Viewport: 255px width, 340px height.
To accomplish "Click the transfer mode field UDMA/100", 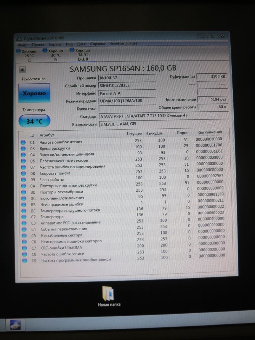I will point(127,101).
